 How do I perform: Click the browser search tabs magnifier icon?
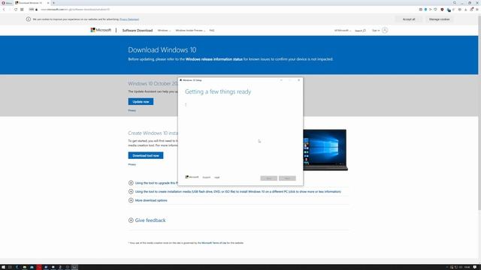[x=455, y=3]
